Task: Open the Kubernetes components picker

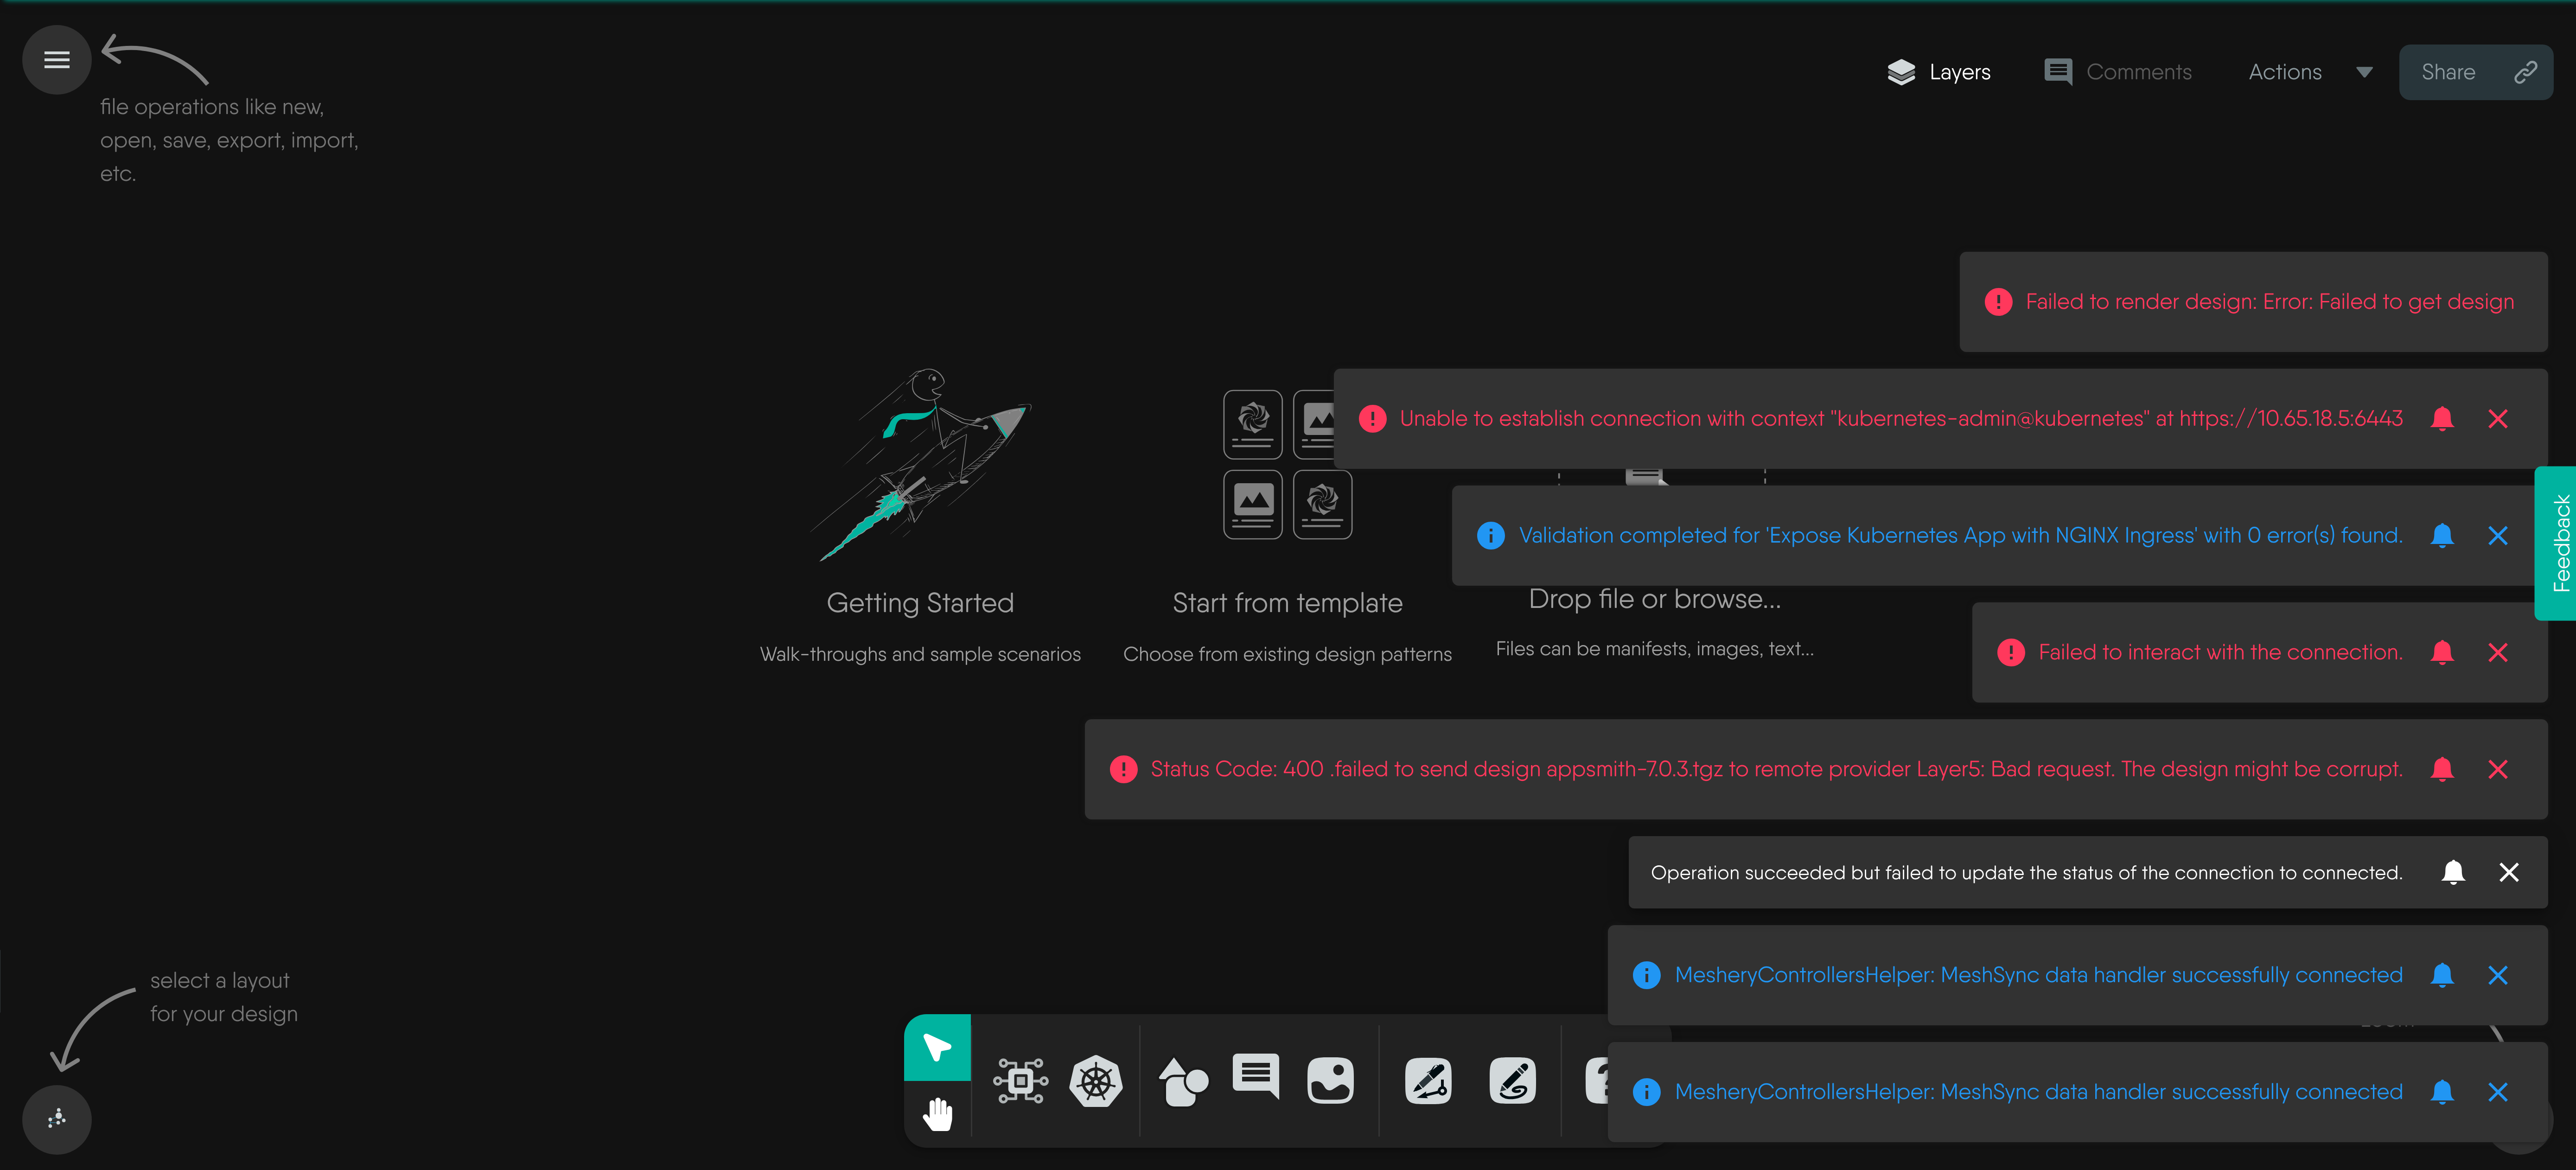Action: (1095, 1081)
